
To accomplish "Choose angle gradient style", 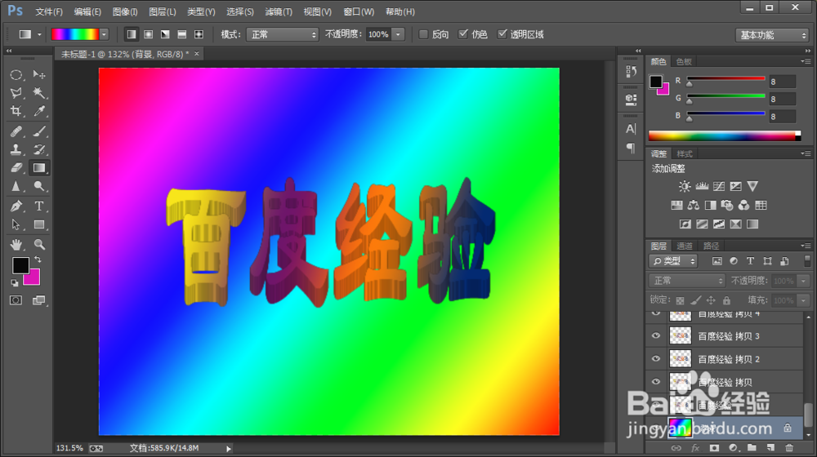I will 165,34.
